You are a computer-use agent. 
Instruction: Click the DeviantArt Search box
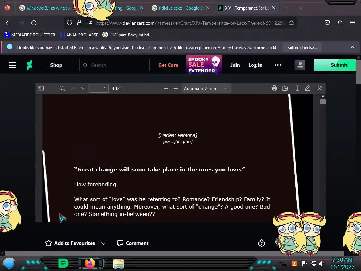click(115, 65)
